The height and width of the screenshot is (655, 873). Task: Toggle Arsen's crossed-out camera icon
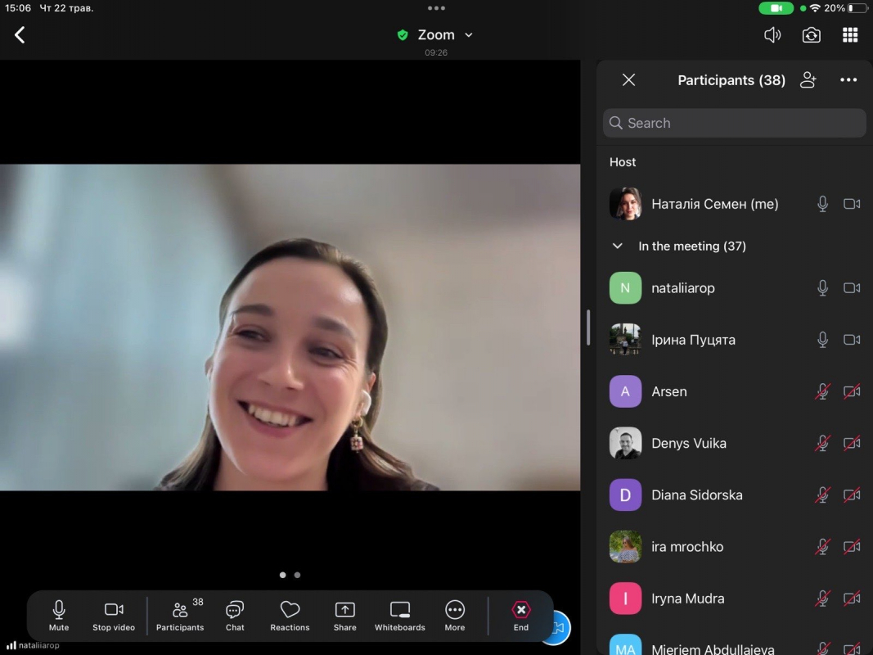852,391
